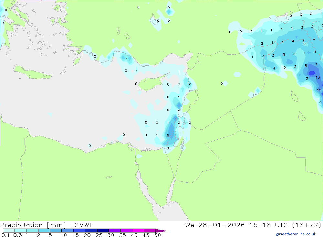The image size is (323, 237).
Task: Click the legend scale label '30'
Action: pos(110,235)
